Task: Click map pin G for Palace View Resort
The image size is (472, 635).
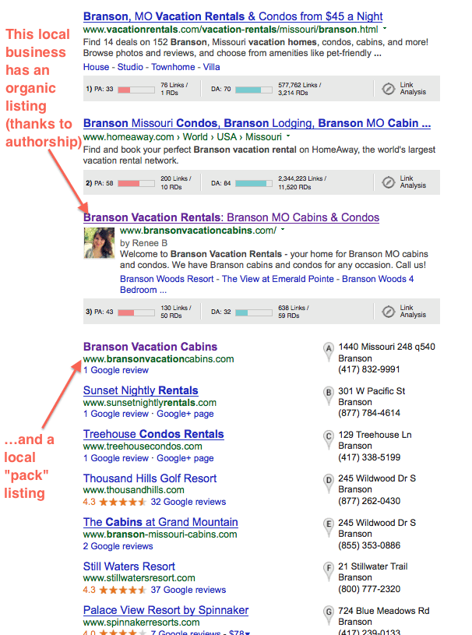Action: 328,616
